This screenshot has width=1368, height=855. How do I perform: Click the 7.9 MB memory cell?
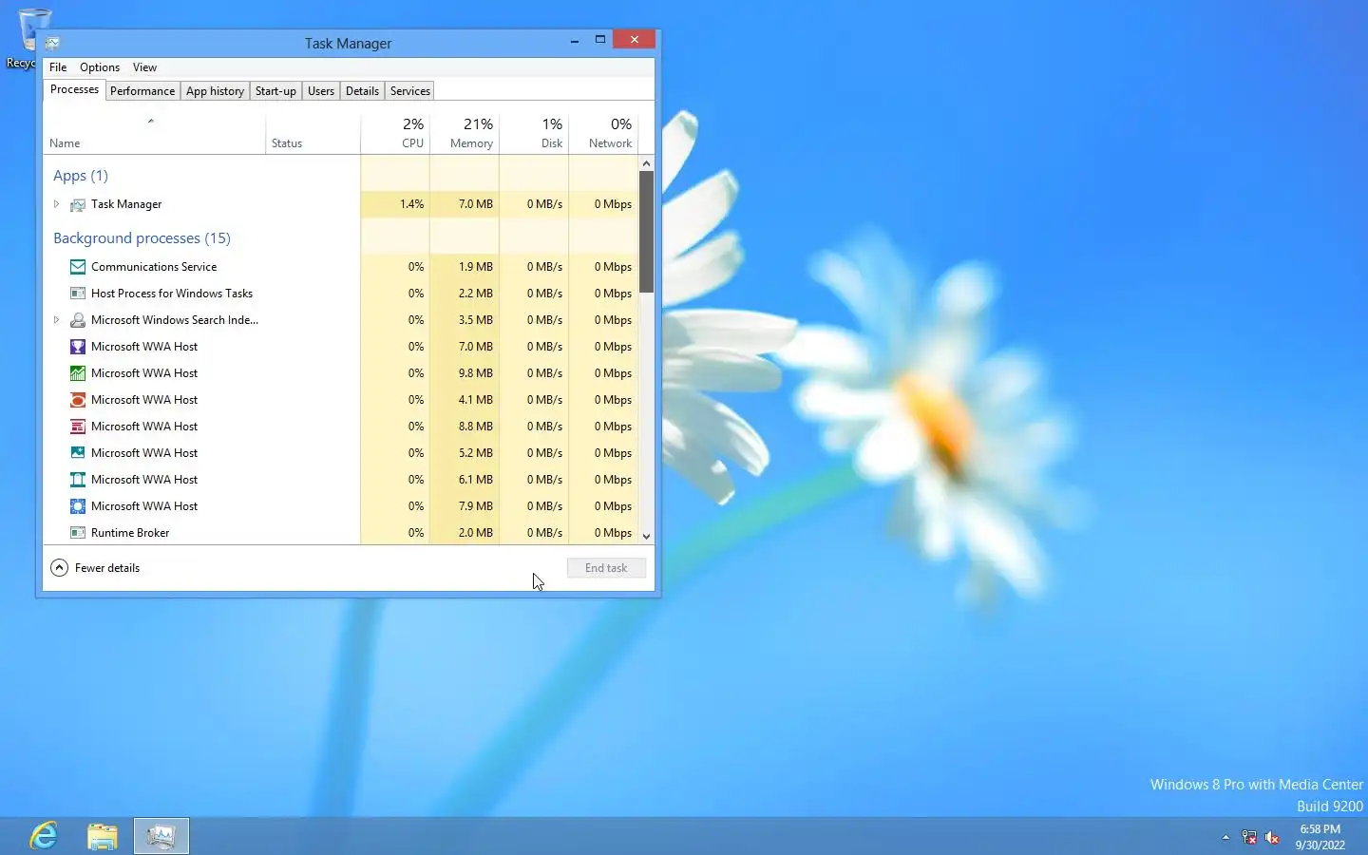(x=465, y=506)
